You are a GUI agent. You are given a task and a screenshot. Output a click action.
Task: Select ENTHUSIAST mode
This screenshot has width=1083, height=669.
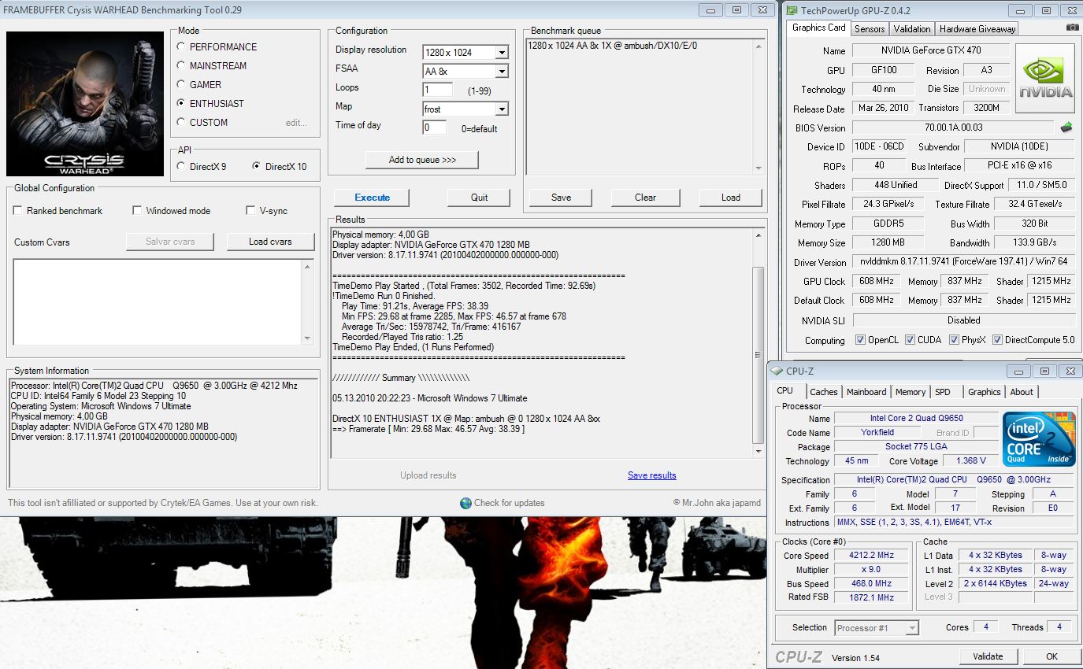(x=182, y=103)
